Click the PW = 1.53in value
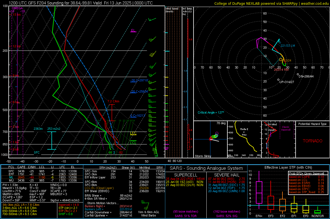 (x=10, y=185)
